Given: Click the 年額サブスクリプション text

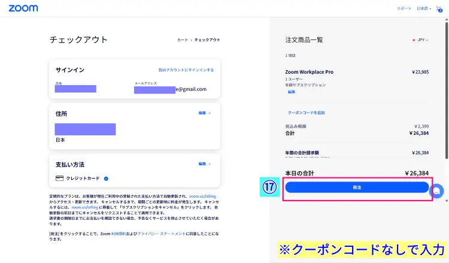Looking at the screenshot, I should (x=305, y=85).
